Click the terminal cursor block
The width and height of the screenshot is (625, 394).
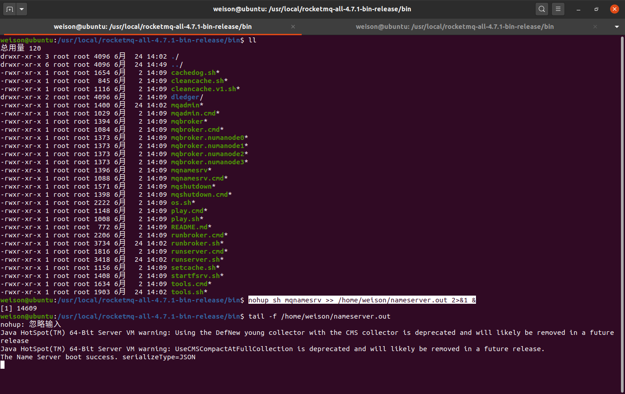(x=2, y=365)
